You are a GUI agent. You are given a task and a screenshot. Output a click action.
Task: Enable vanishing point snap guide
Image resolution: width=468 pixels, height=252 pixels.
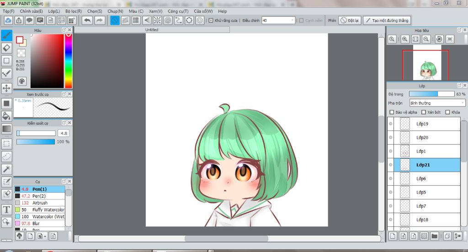(x=147, y=20)
